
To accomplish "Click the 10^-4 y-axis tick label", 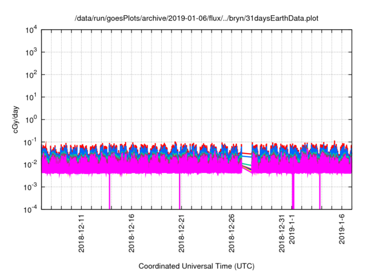I will tap(31, 210).
